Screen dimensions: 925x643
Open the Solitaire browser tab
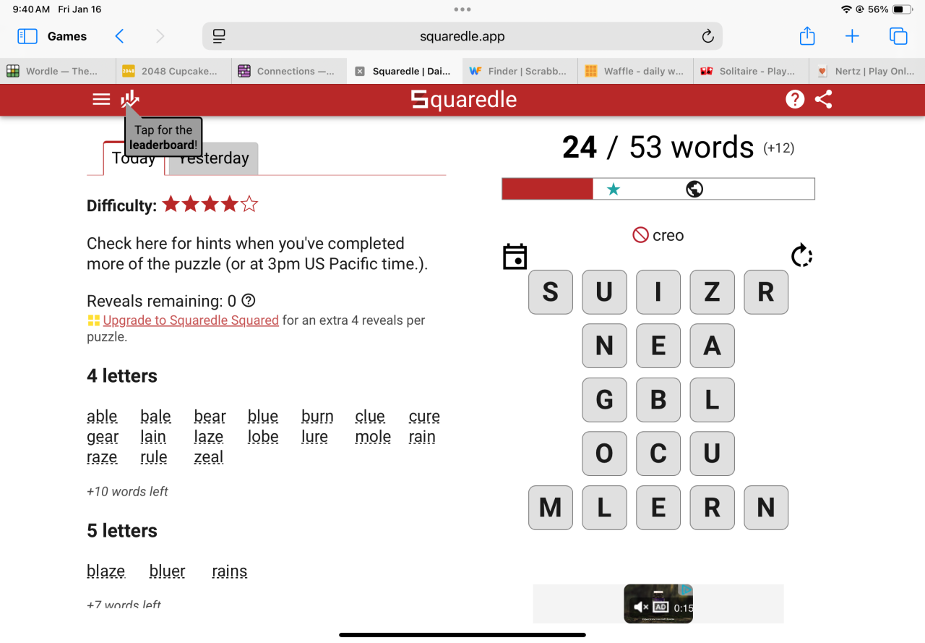752,71
